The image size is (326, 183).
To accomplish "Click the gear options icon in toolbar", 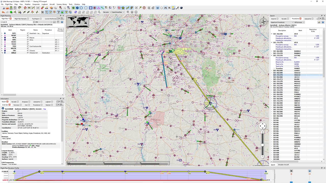I will tap(136, 12).
